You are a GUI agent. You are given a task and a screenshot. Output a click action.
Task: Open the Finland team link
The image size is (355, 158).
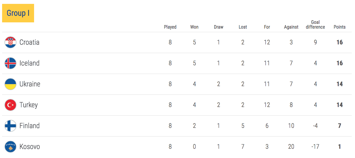(x=29, y=126)
